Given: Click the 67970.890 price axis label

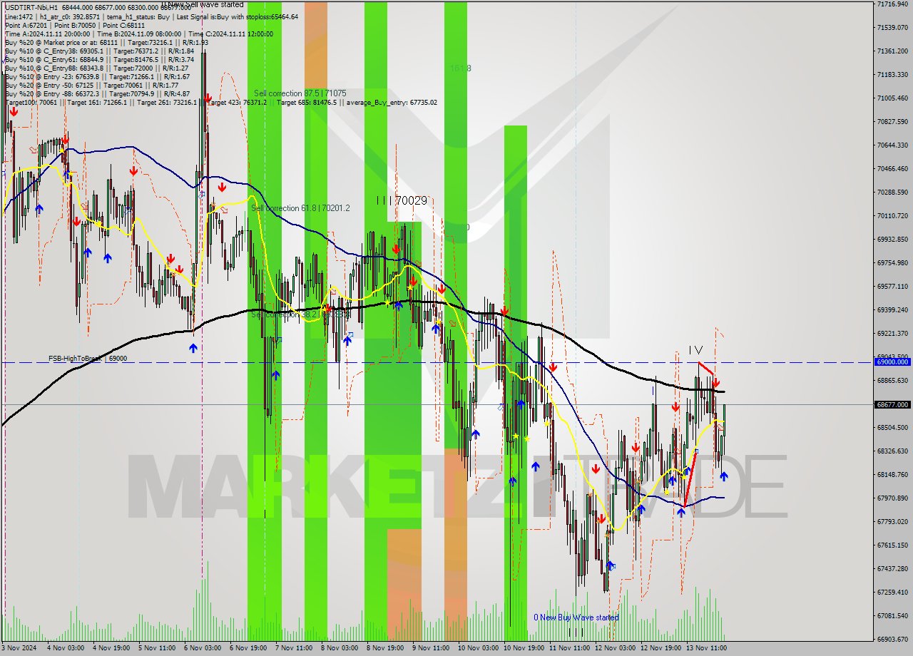Looking at the screenshot, I should click(x=892, y=498).
